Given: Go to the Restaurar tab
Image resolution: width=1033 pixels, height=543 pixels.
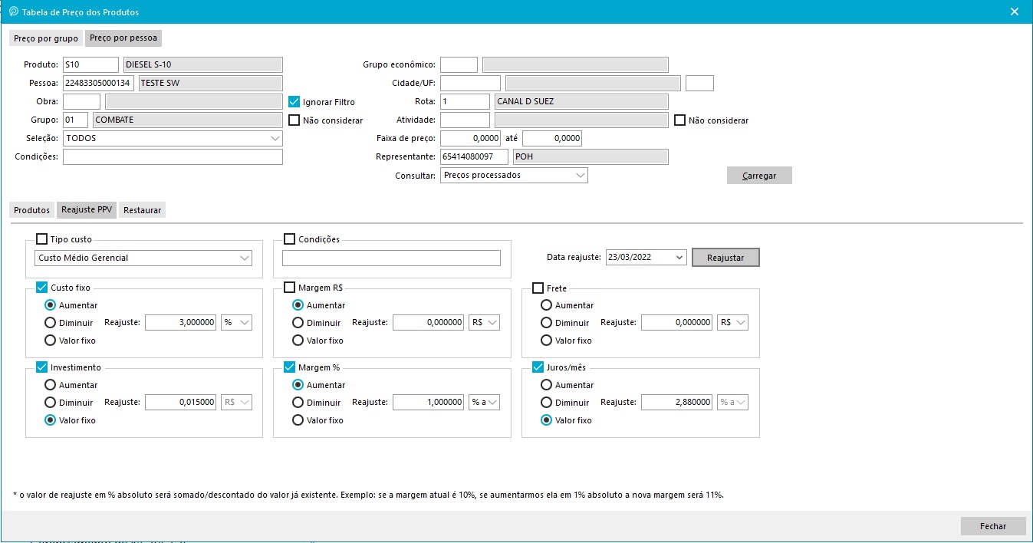Looking at the screenshot, I should (142, 210).
